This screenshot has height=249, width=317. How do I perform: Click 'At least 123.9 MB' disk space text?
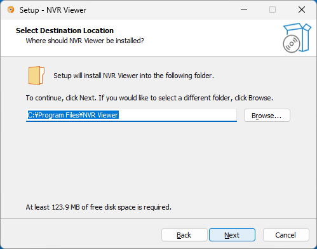point(98,207)
